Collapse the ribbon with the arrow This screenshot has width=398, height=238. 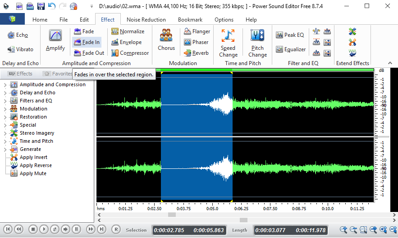[390, 63]
